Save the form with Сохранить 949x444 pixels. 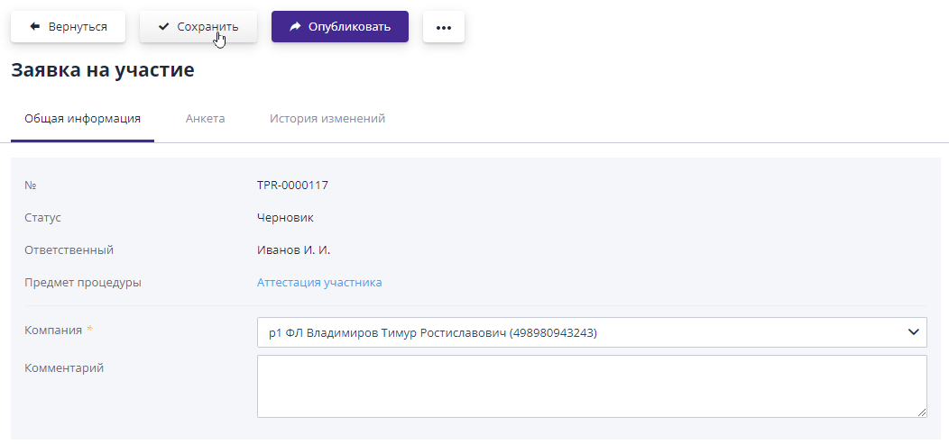click(198, 27)
